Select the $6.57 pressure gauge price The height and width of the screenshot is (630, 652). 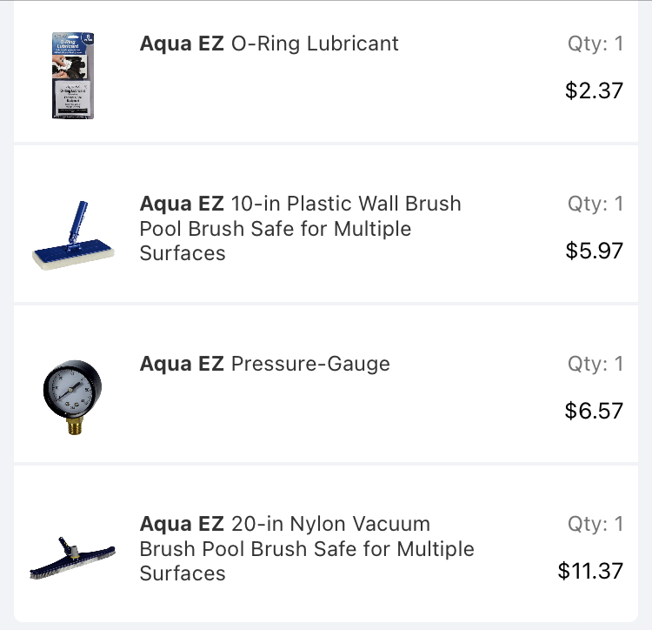point(594,411)
